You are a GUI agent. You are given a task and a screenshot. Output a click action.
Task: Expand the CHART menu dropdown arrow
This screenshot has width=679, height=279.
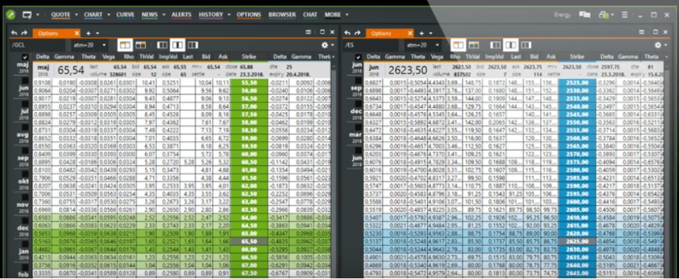coord(109,15)
